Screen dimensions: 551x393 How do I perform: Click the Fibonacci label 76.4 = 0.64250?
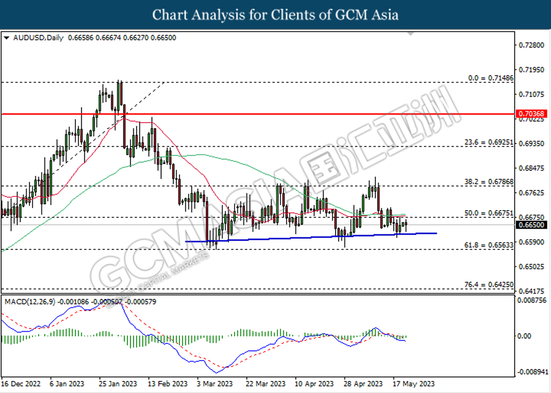(489, 285)
